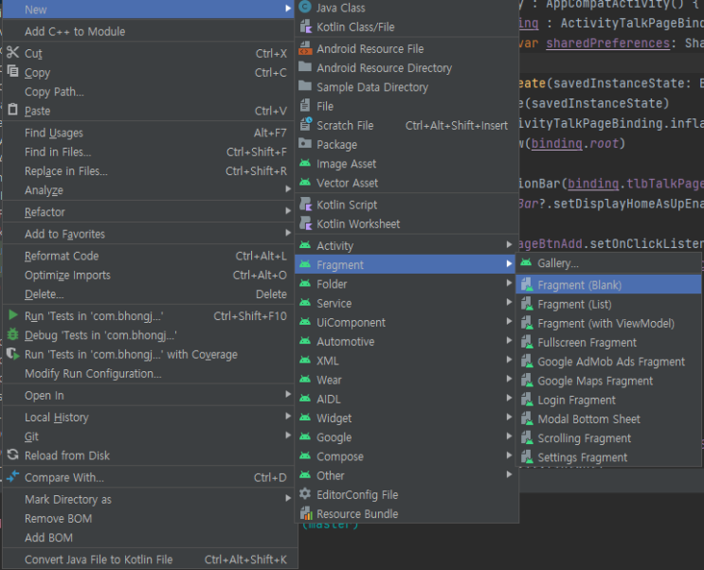Image resolution: width=704 pixels, height=570 pixels.
Task: Click the Android Resource Directory folder icon
Action: pyautogui.click(x=305, y=67)
